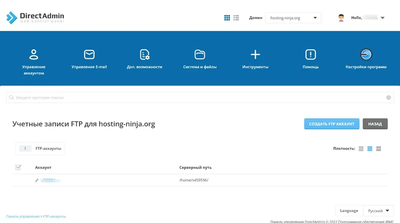The height and width of the screenshot is (223, 400).
Task: Click the /home/s459596/ path cell
Action: [x=193, y=180]
